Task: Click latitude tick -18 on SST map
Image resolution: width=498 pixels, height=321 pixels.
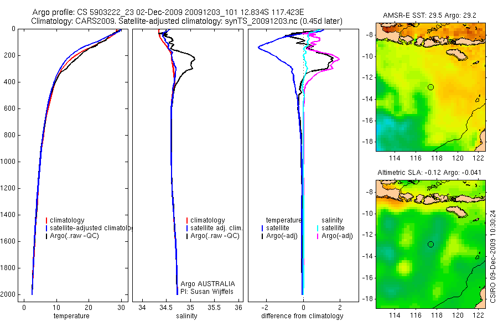Action: tap(367, 142)
